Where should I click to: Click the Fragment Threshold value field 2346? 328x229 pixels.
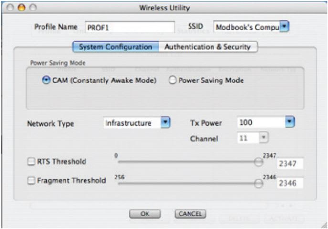[290, 183]
